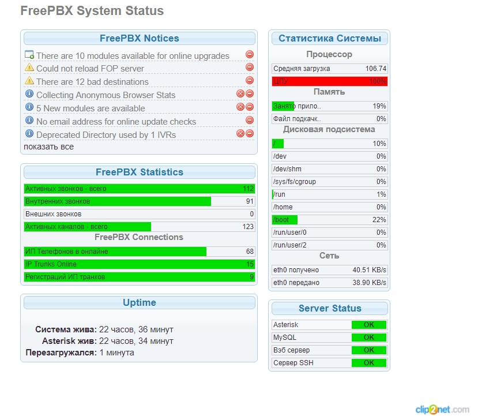Click warning icon beside 12 bad destinations
This screenshot has width=478, height=416.
(x=29, y=81)
